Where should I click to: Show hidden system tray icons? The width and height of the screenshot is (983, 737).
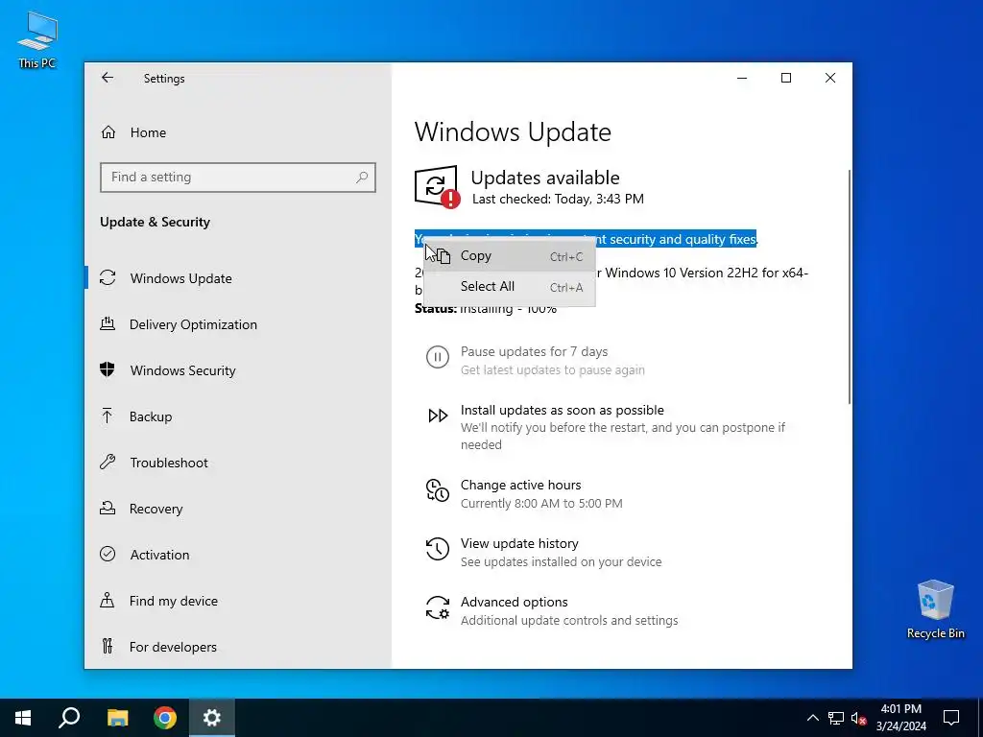pos(812,718)
